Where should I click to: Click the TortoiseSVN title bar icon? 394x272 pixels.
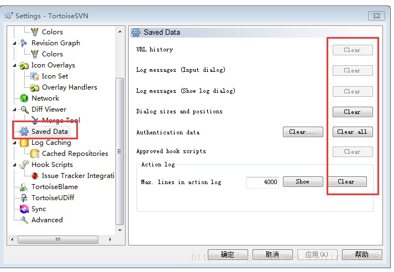coord(8,15)
